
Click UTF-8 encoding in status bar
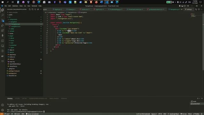(160, 114)
